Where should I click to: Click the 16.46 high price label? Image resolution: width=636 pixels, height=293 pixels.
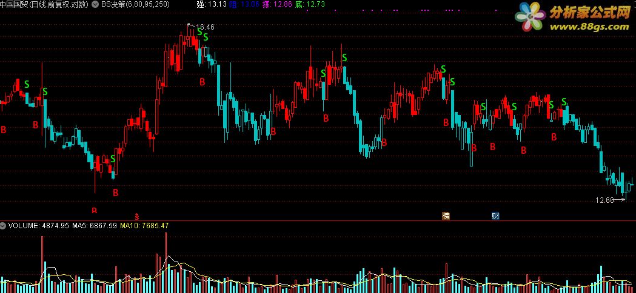(x=205, y=27)
